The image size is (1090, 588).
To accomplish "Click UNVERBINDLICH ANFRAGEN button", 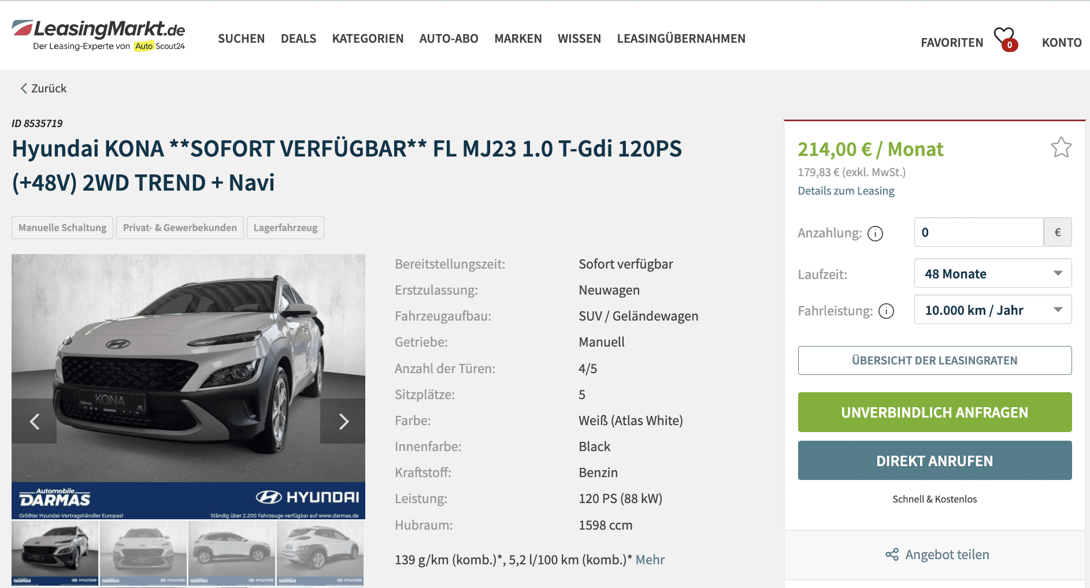I will tap(935, 412).
